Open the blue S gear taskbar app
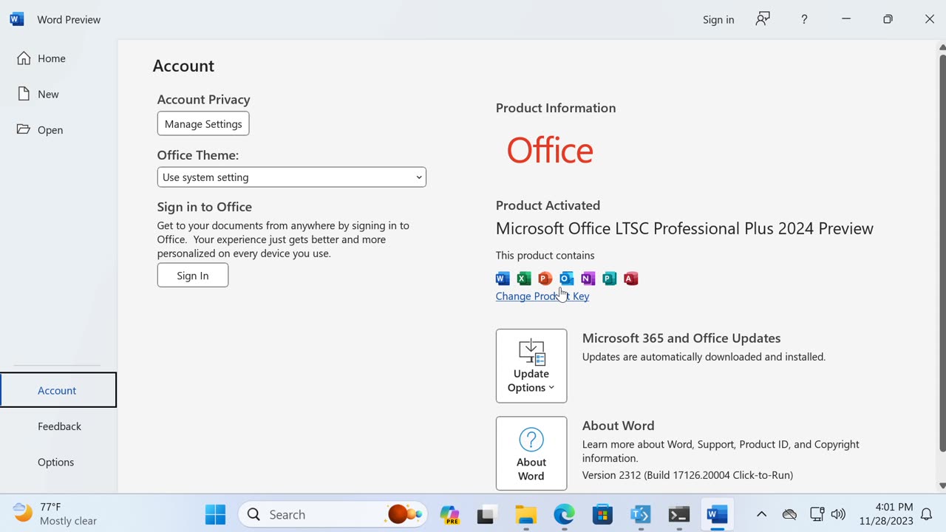This screenshot has height=532, width=946. [x=641, y=514]
